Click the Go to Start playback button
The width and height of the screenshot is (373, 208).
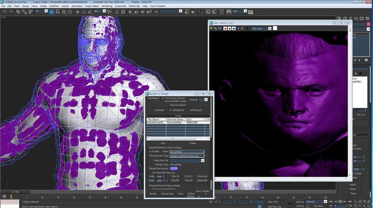click(331, 201)
